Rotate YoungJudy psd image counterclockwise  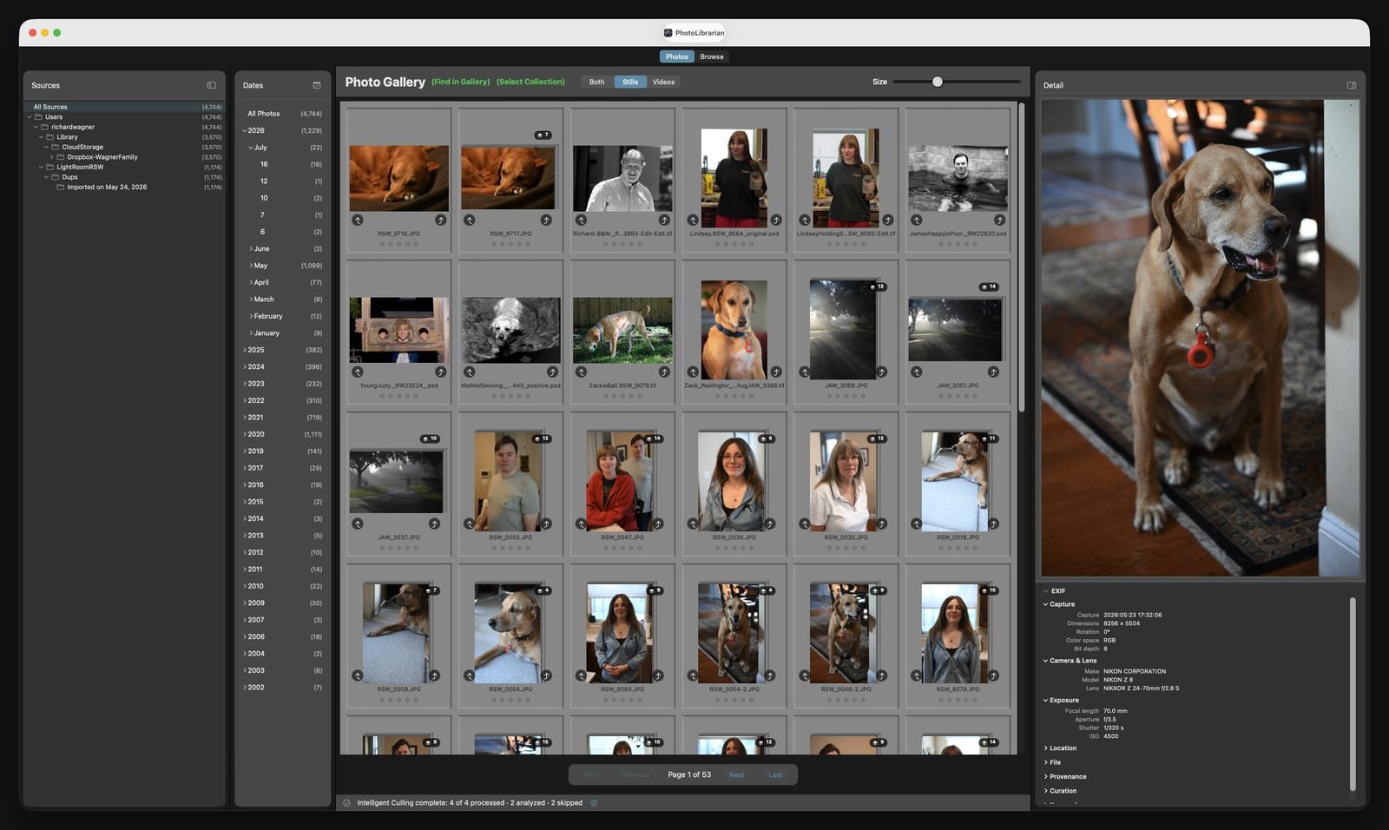[358, 372]
